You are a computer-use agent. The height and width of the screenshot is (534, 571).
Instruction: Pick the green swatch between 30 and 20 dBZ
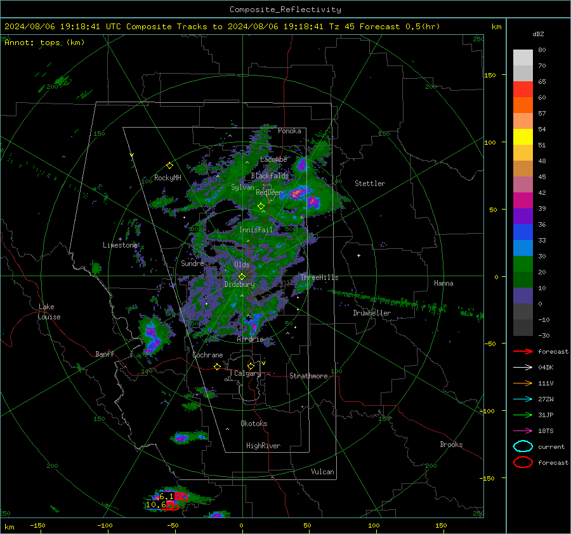(x=523, y=264)
